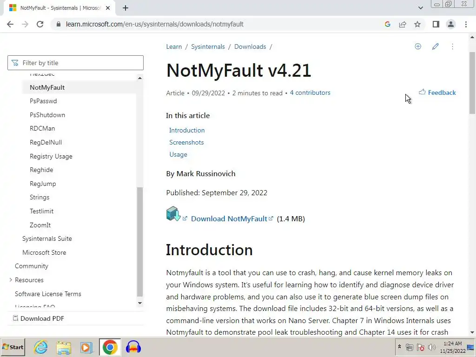Launch Internet Explorer from taskbar
The height and width of the screenshot is (357, 476).
pyautogui.click(x=41, y=347)
